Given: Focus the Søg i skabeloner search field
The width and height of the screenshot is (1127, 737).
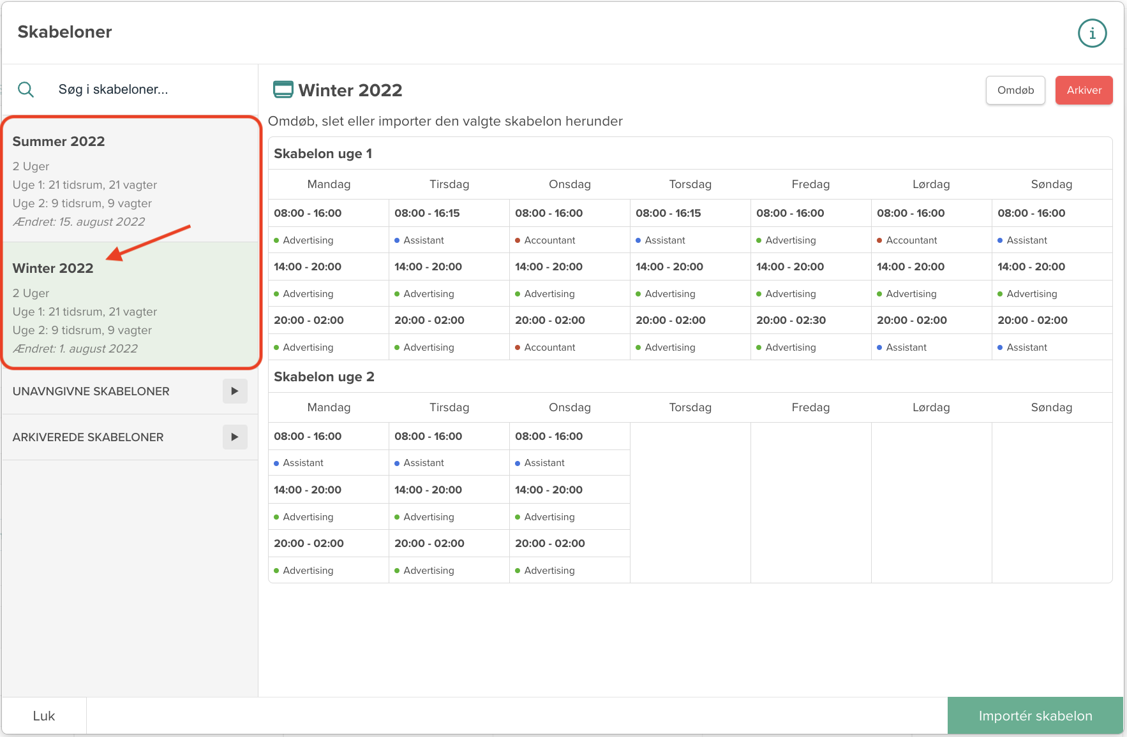Looking at the screenshot, I should click(x=147, y=89).
